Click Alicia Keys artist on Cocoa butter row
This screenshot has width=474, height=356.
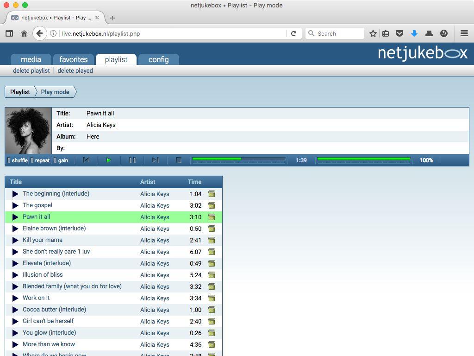click(x=155, y=310)
